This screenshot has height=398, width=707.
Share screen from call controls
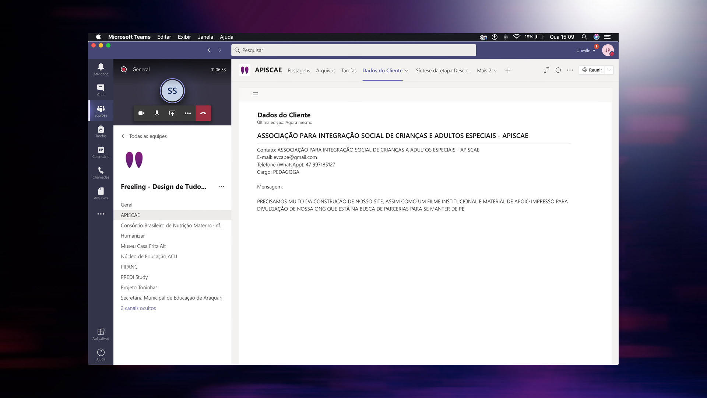pyautogui.click(x=172, y=113)
